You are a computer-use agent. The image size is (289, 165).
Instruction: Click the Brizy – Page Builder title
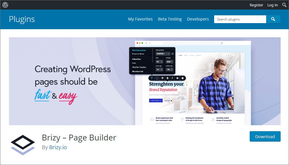click(79, 138)
